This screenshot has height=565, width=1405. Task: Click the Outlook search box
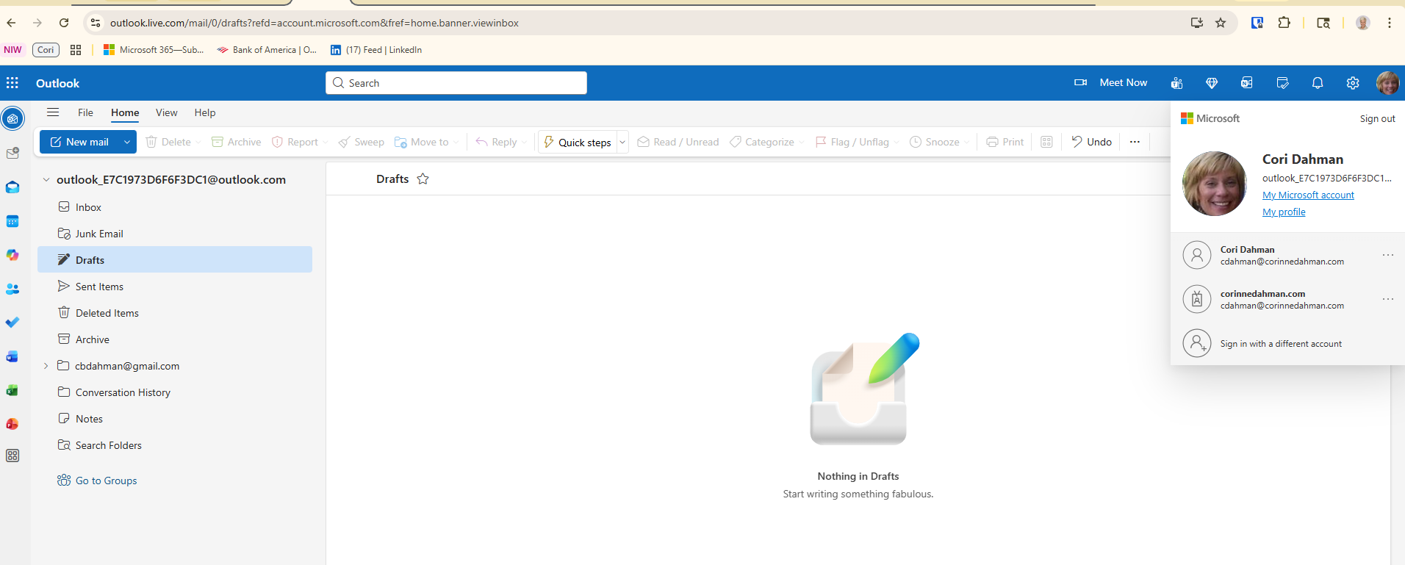[x=456, y=83]
